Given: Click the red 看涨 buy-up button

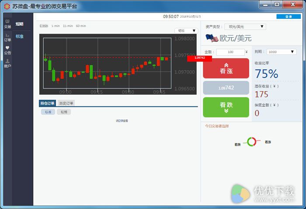Looking at the screenshot, I should pos(226,68).
